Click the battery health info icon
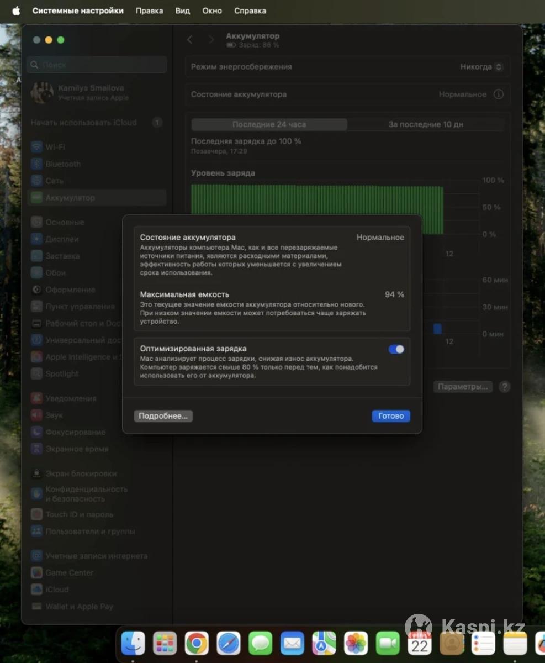The height and width of the screenshot is (663, 545). (x=498, y=94)
